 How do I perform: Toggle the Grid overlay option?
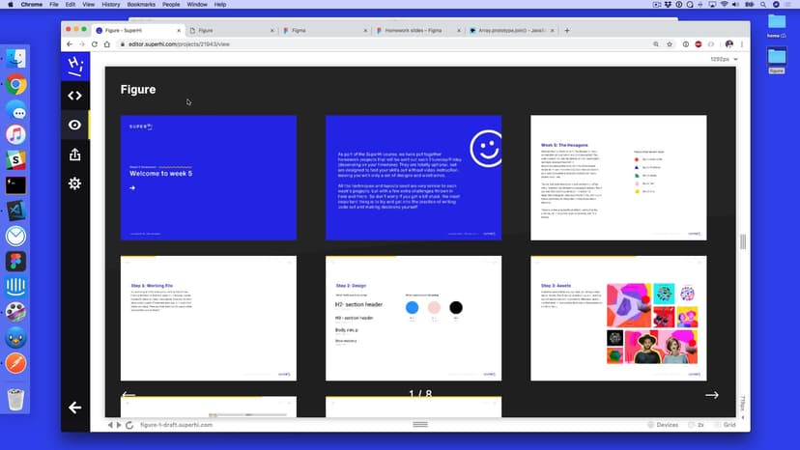click(726, 425)
